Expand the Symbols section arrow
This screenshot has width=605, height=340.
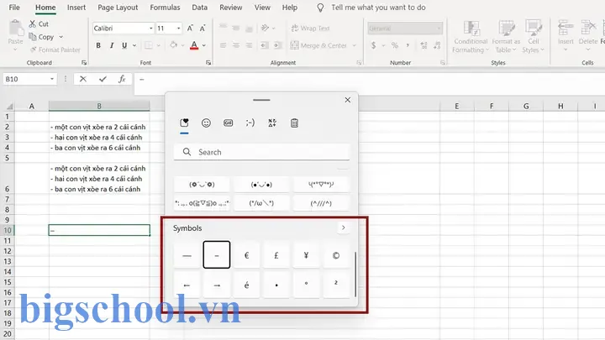click(x=343, y=228)
